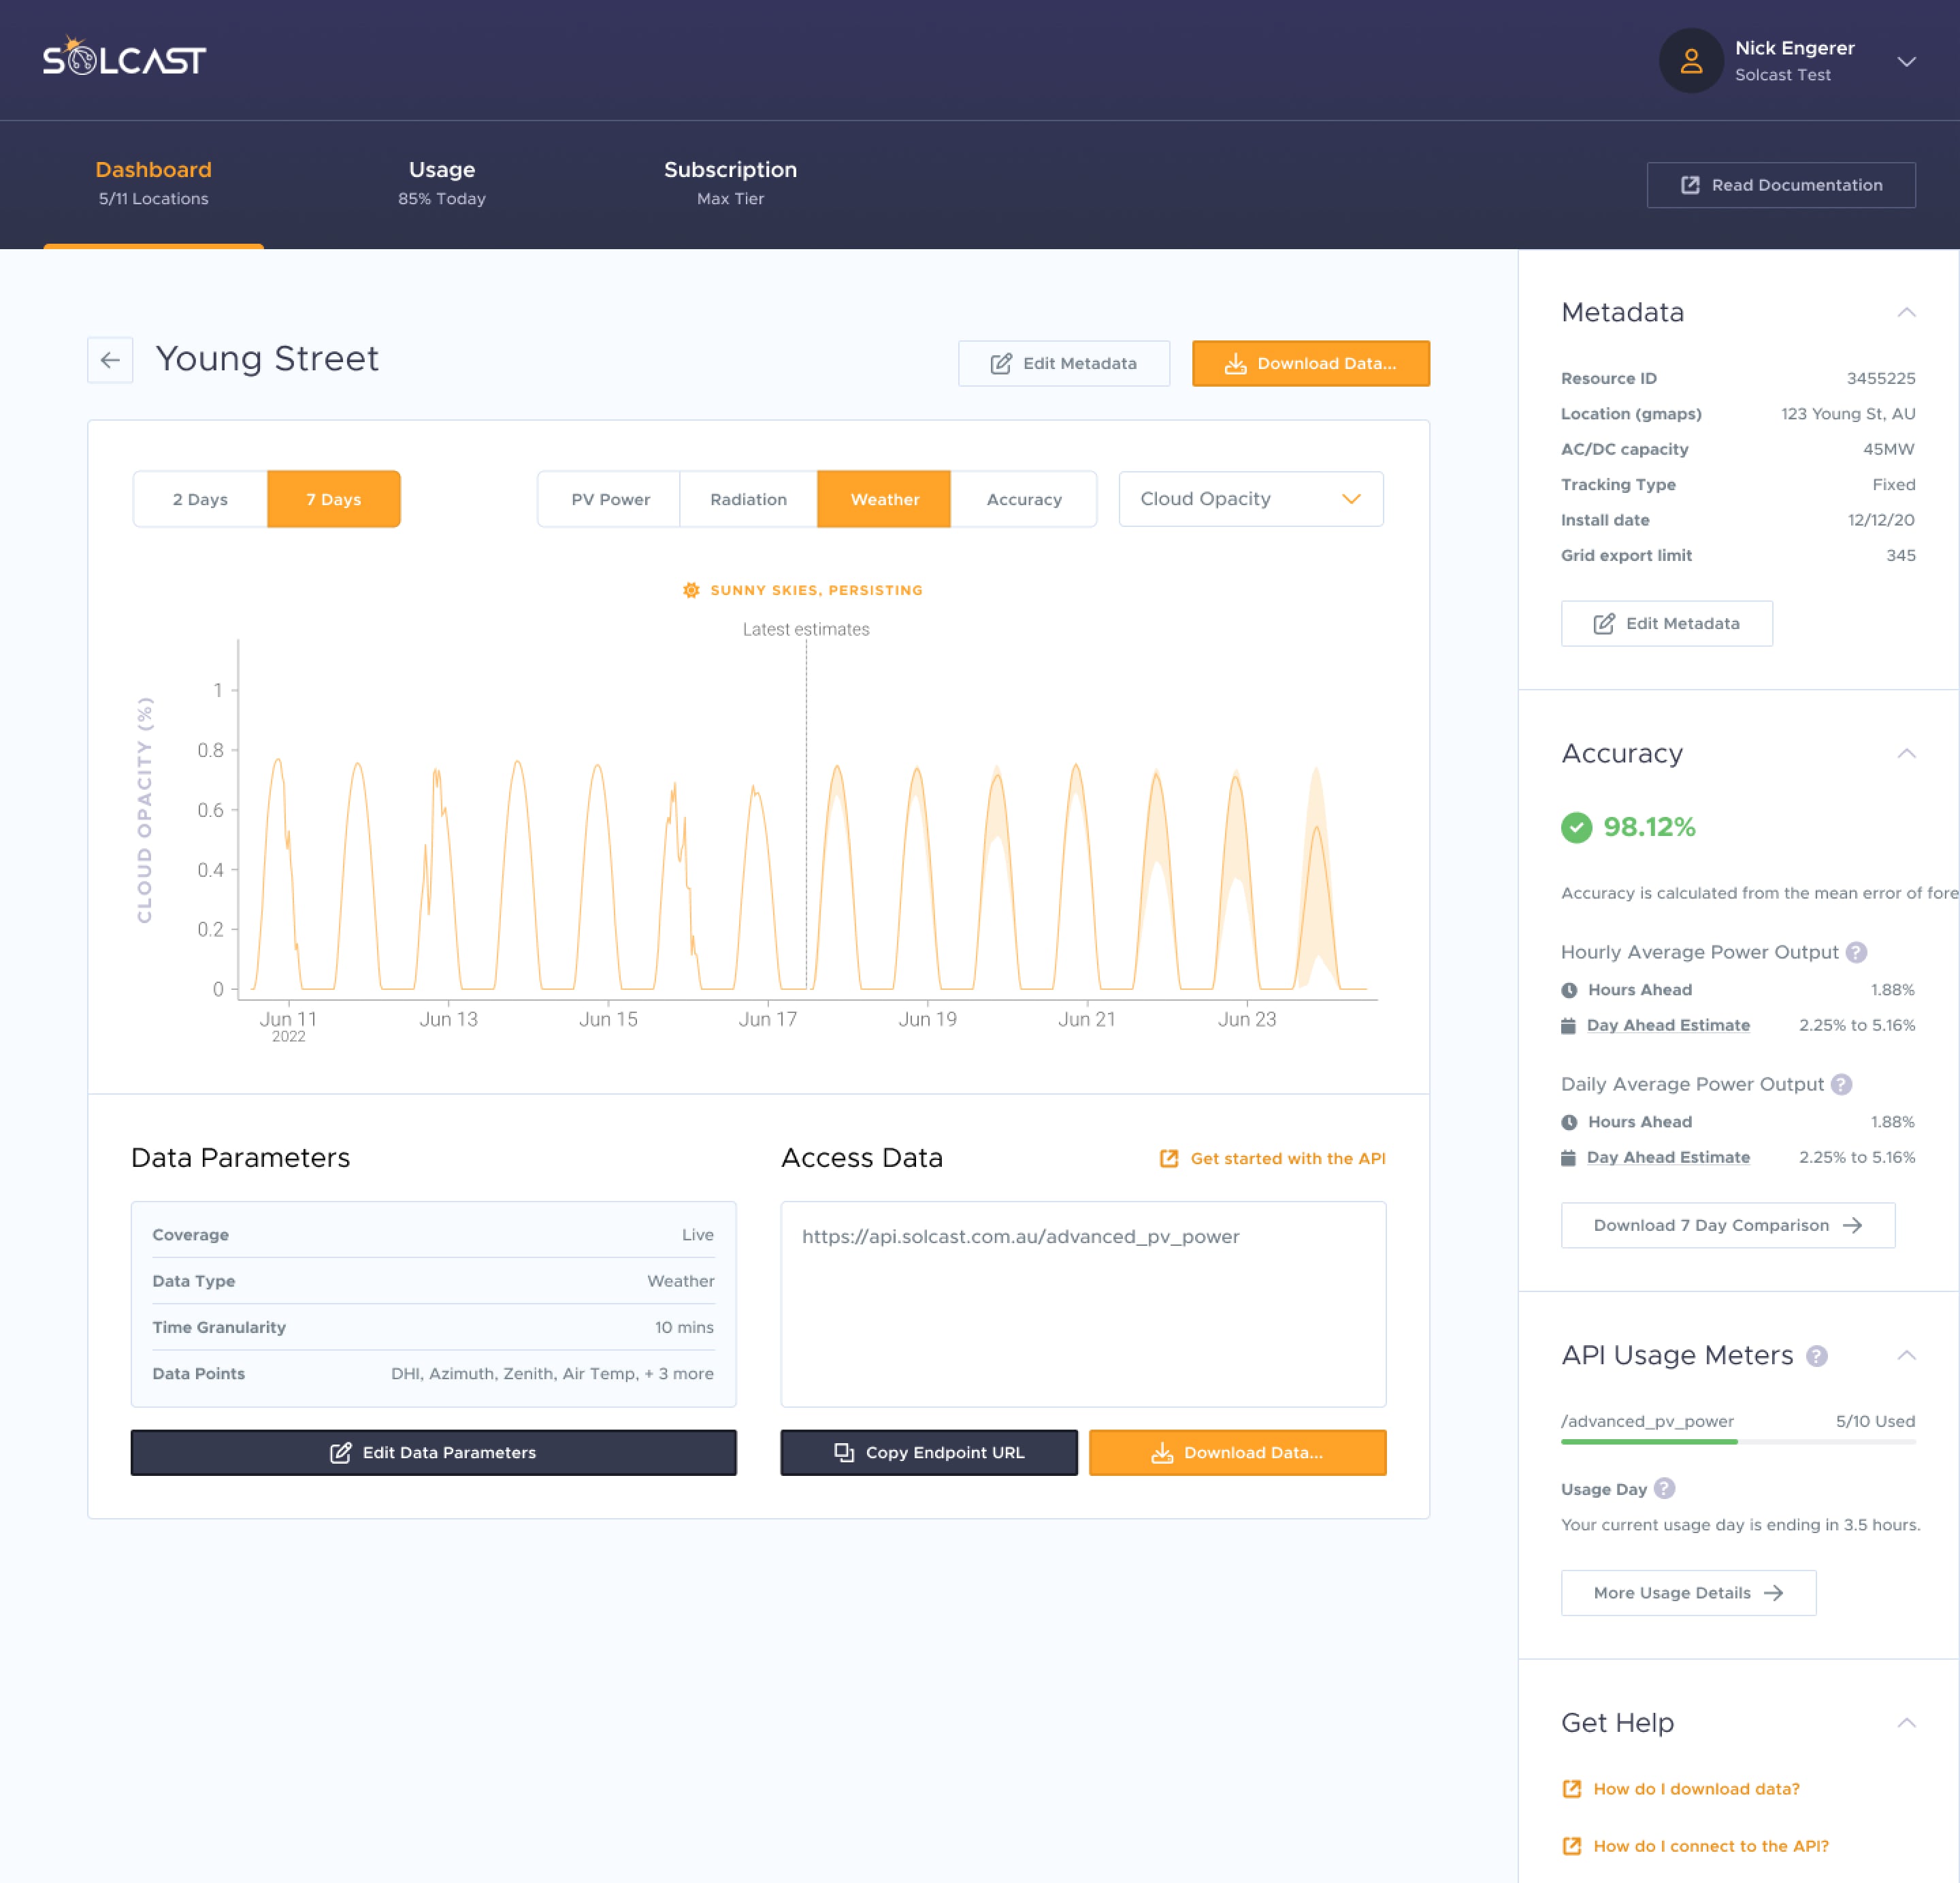
Task: Collapse the Metadata panel
Action: click(x=1906, y=312)
